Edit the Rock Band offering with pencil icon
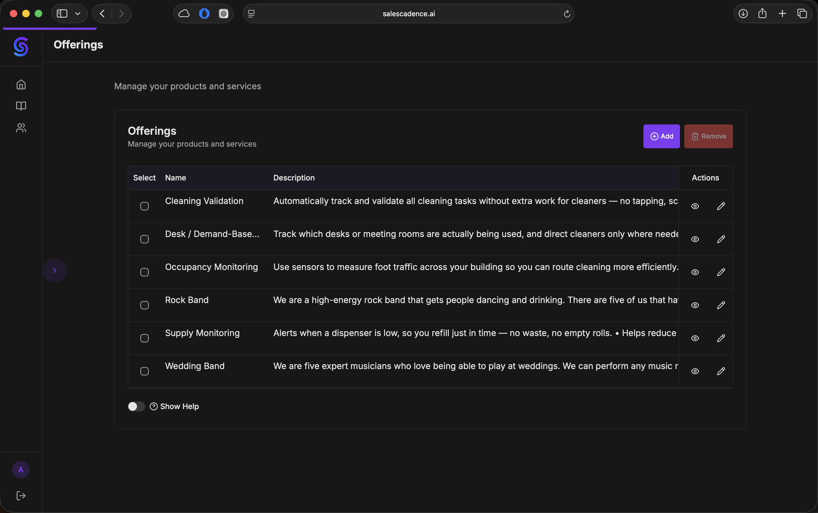This screenshot has width=818, height=513. (721, 305)
